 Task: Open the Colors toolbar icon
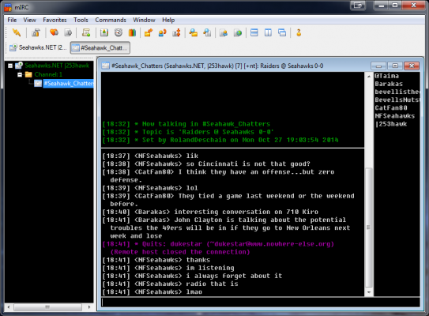132,32
